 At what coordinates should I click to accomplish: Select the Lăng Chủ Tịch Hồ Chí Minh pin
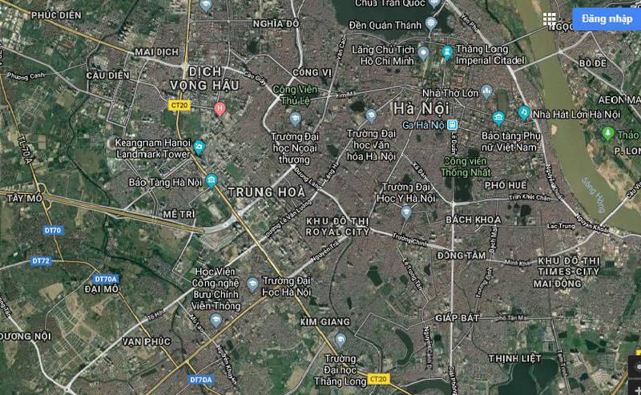[x=424, y=54]
